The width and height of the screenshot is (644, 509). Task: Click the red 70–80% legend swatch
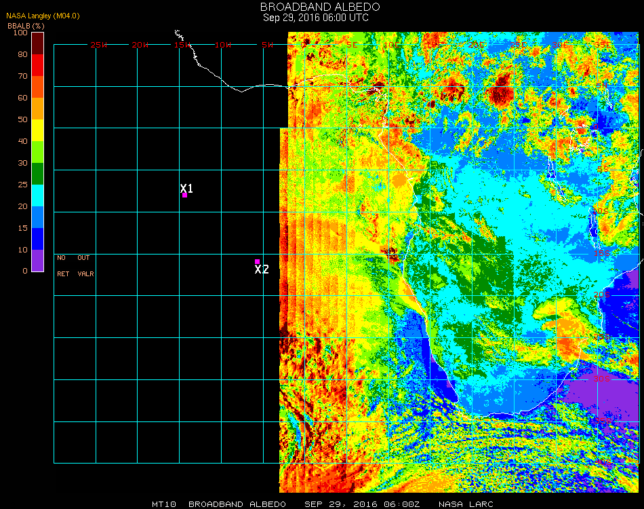[37, 64]
